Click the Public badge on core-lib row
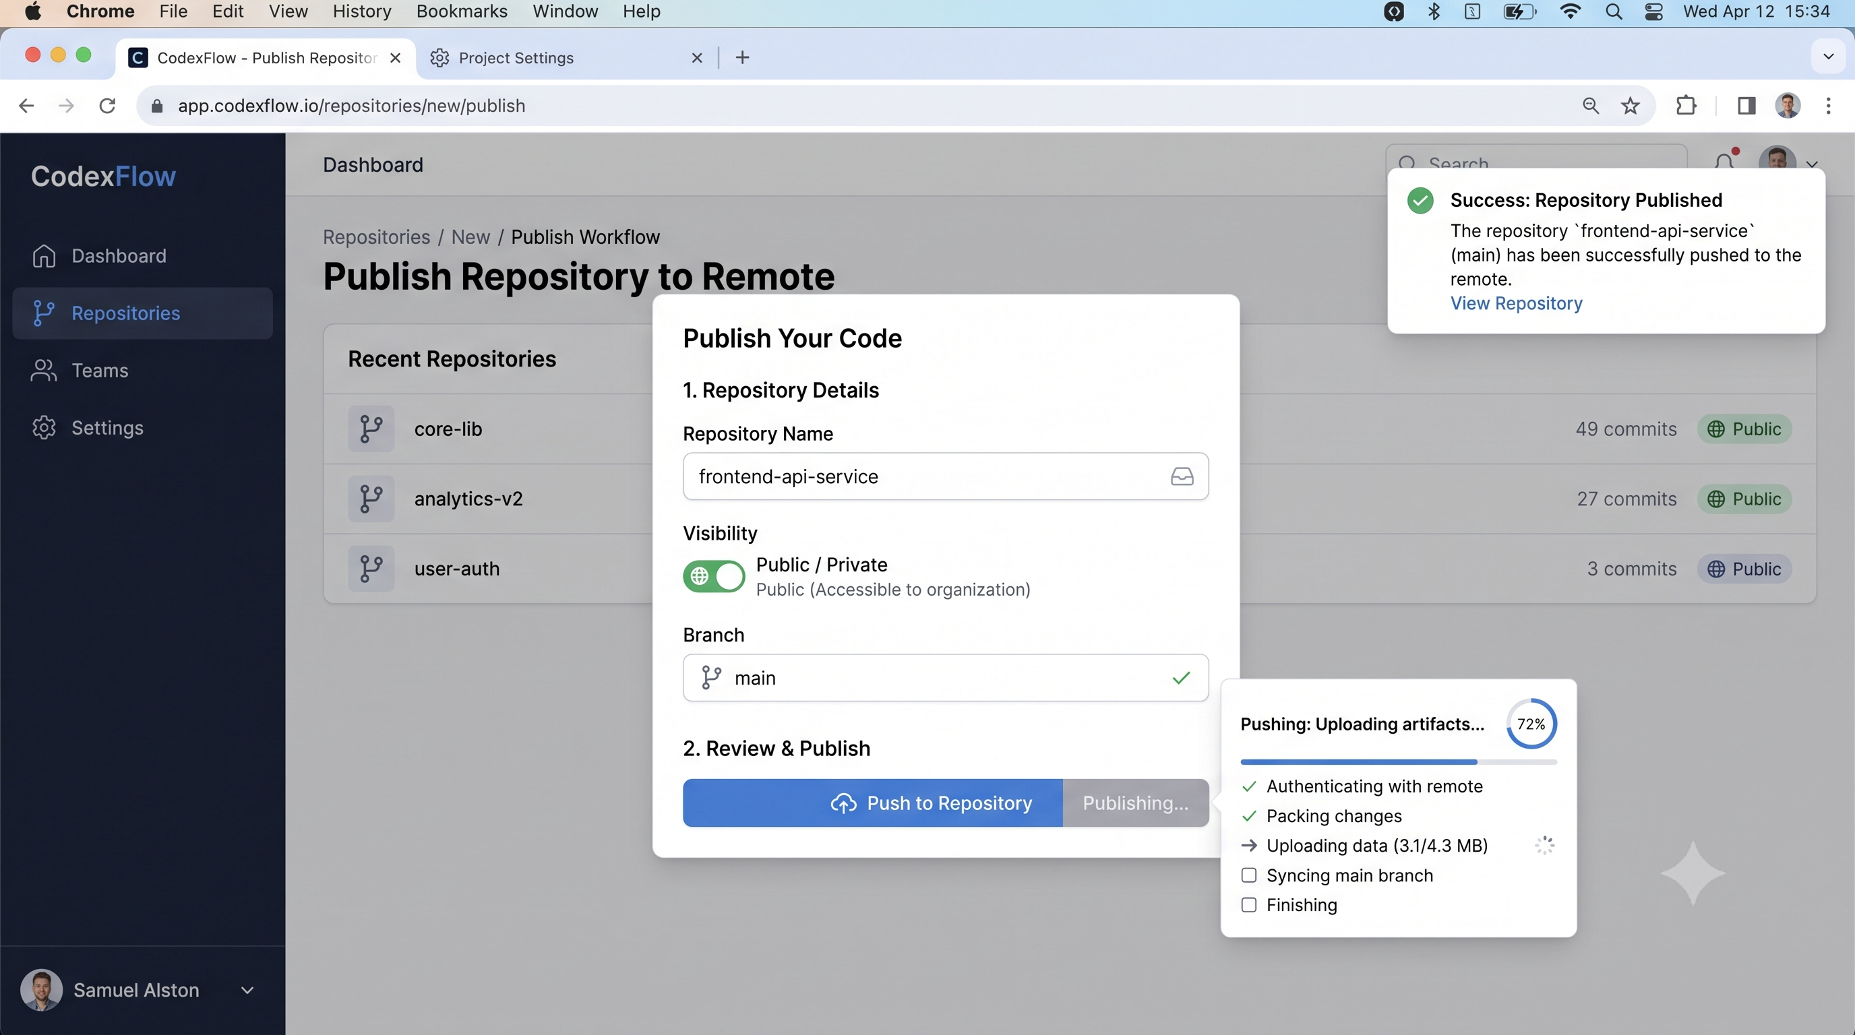 (1744, 429)
